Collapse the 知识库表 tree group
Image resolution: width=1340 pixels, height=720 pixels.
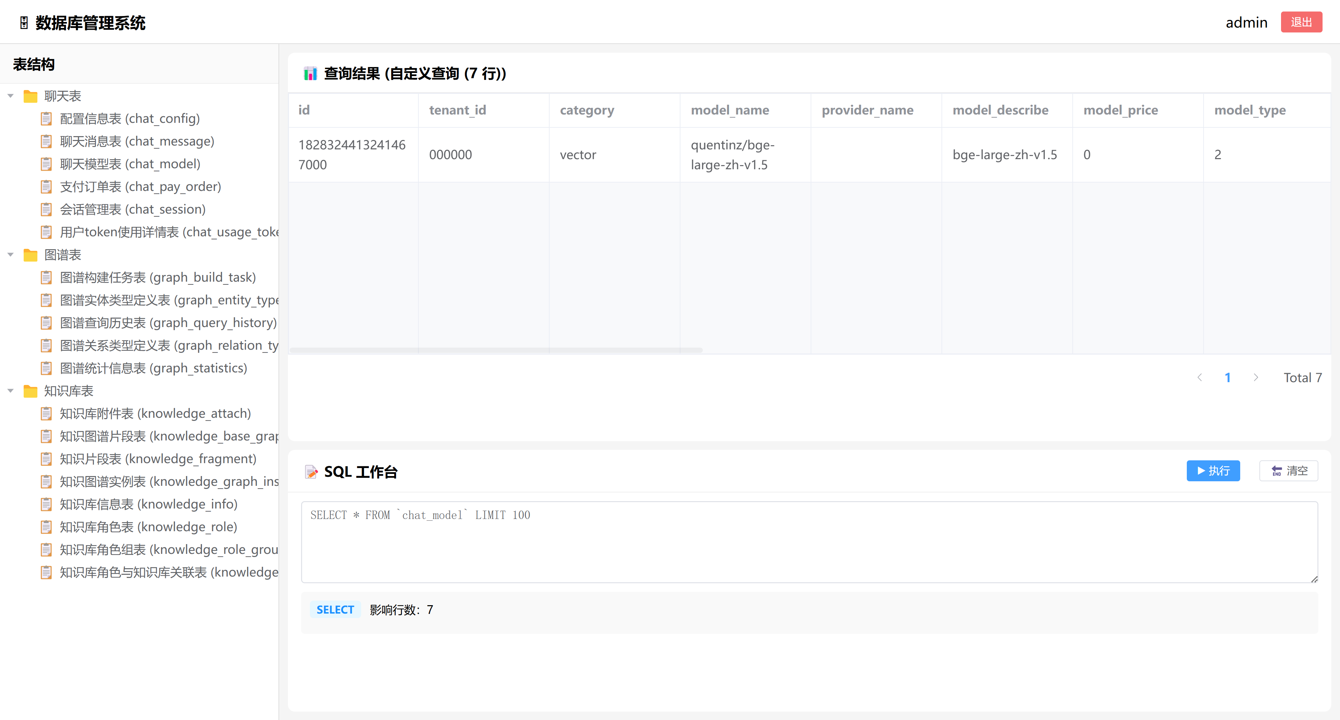click(10, 391)
